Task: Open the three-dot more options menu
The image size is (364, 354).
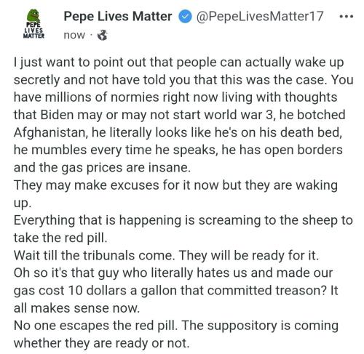Action: coord(347,17)
